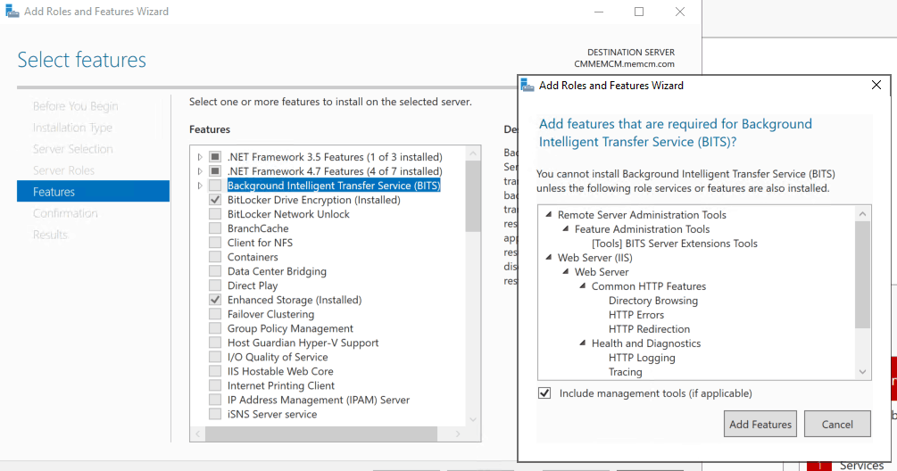Viewport: 897px width, 471px height.
Task: Go to the Server Selection step
Action: [72, 149]
